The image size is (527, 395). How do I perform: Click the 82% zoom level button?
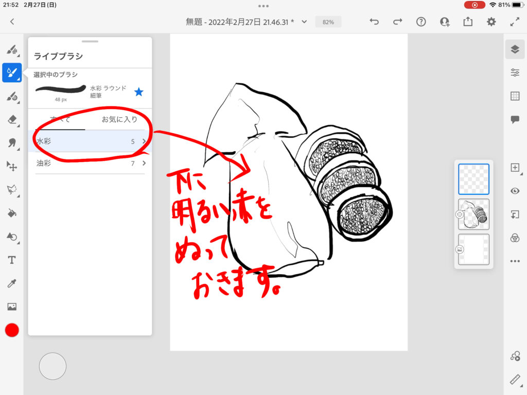point(328,22)
